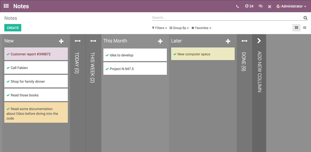Expand the Add New Column chevron
The width and height of the screenshot is (311, 152).
[x=259, y=41]
